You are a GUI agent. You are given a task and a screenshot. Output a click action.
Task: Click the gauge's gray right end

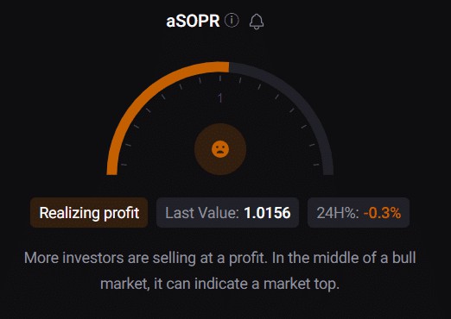coord(328,170)
